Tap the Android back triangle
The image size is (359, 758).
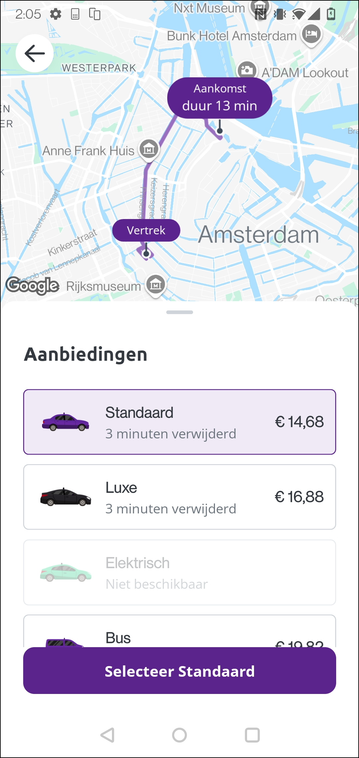pyautogui.click(x=108, y=735)
